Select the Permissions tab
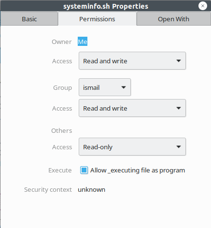The height and width of the screenshot is (228, 211). click(x=97, y=19)
